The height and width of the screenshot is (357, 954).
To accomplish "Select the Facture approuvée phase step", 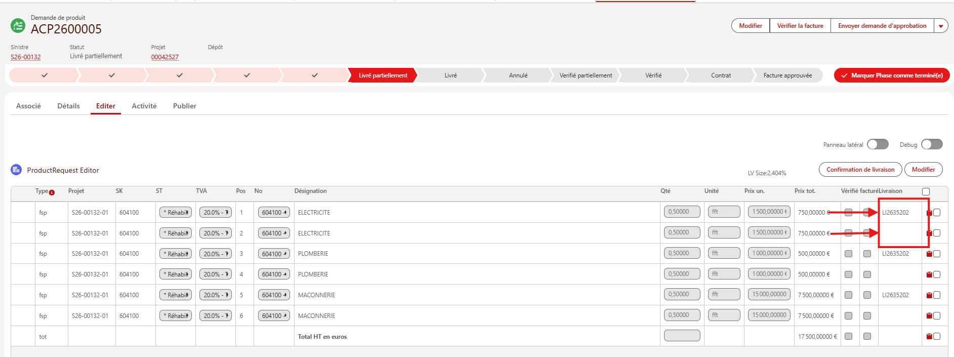I will pyautogui.click(x=787, y=75).
